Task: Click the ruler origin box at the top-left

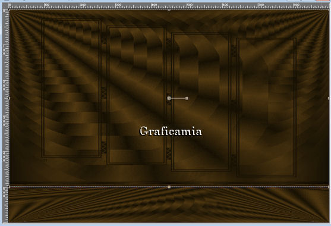Action: click(x=5, y=6)
